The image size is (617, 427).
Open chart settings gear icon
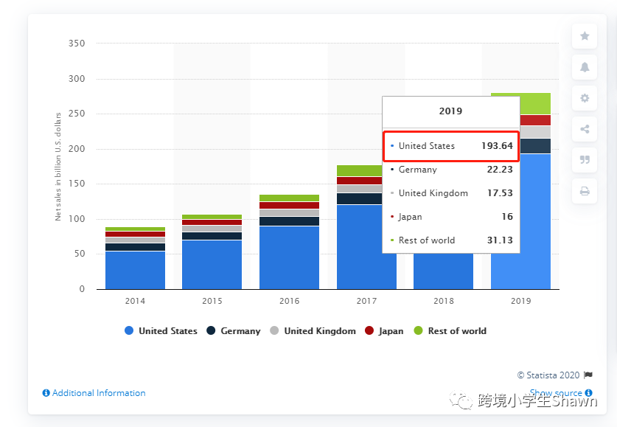(585, 98)
